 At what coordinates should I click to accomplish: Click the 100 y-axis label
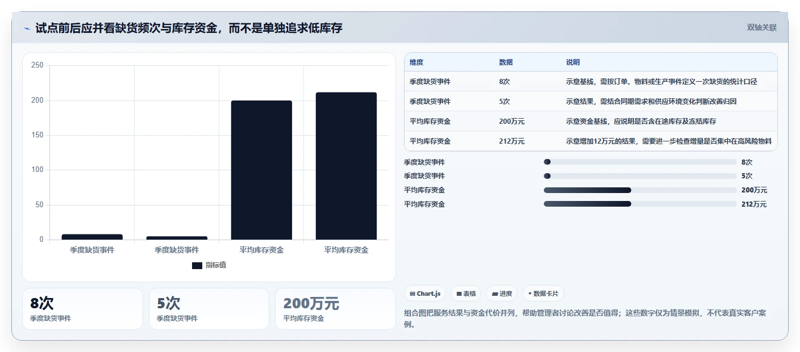point(37,170)
